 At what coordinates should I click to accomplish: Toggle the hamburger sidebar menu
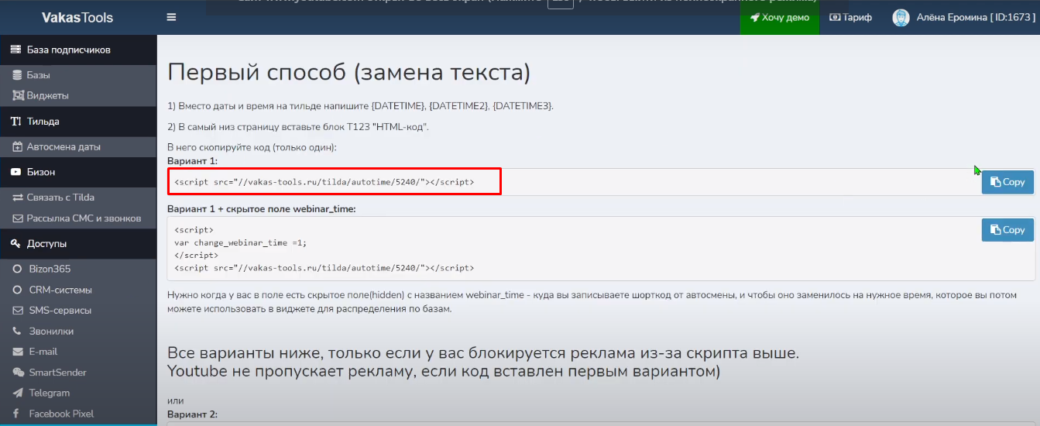point(171,17)
